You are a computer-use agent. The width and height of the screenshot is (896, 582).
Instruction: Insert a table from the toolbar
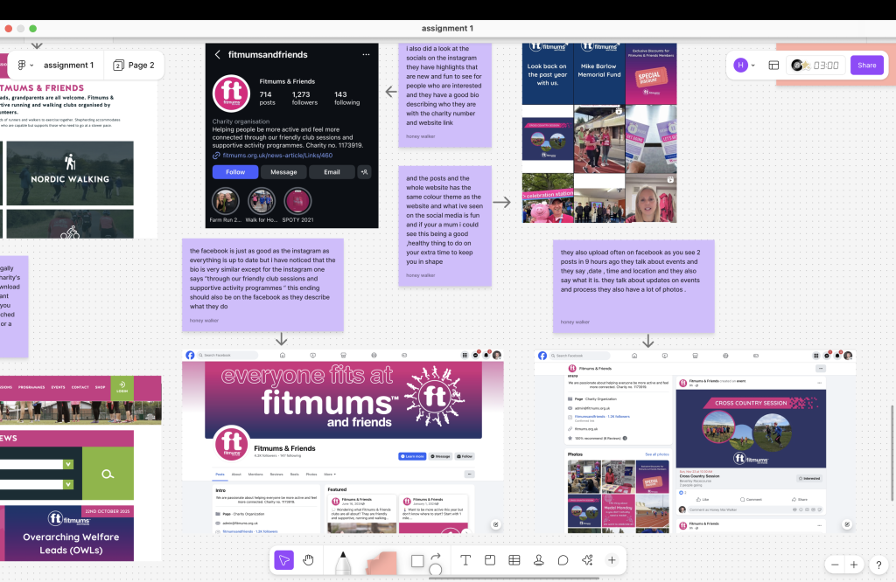pos(514,560)
